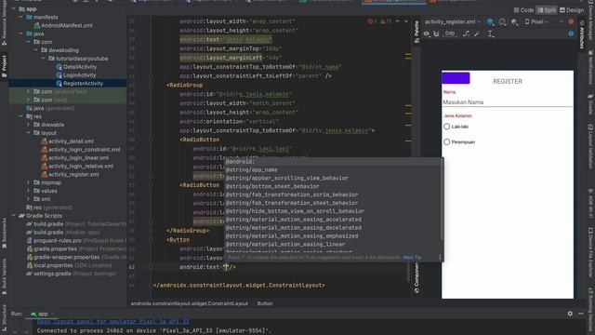The width and height of the screenshot is (595, 335).
Task: Click the purple button in the preview
Action: pyautogui.click(x=456, y=78)
